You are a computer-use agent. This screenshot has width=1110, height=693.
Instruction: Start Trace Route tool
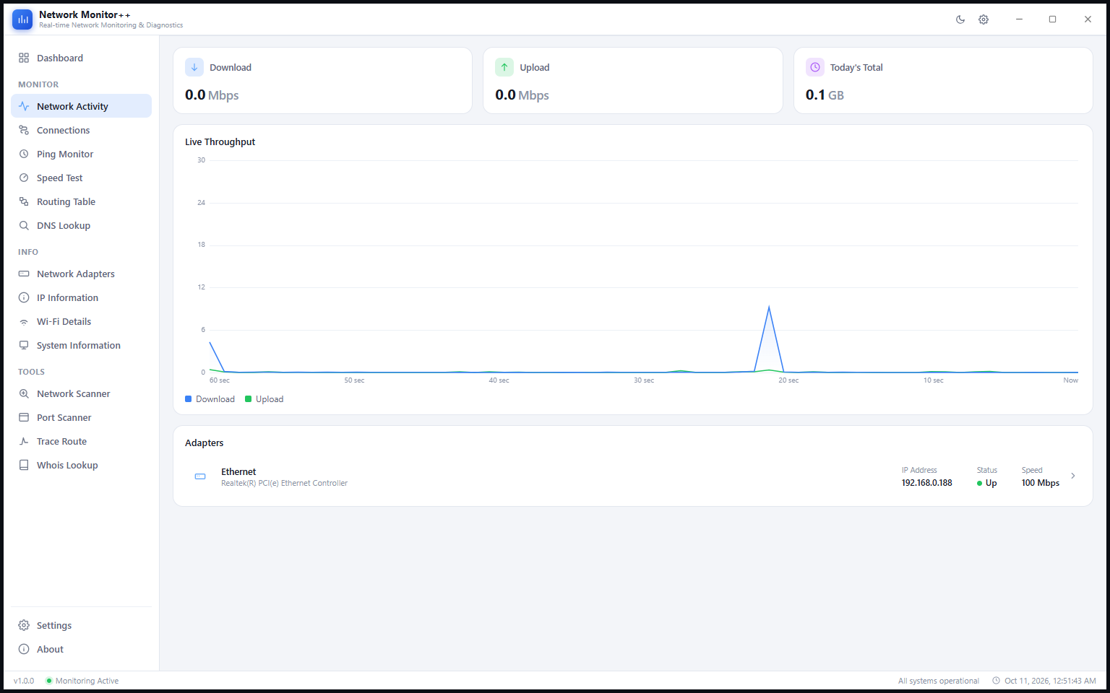tap(81, 441)
